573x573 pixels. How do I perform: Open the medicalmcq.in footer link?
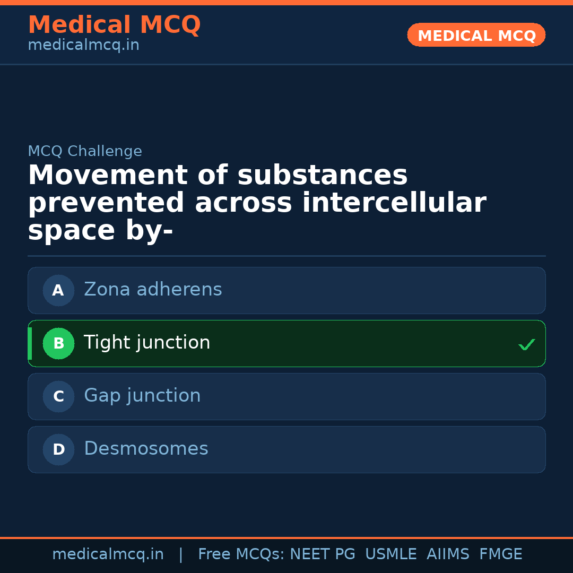pos(108,553)
